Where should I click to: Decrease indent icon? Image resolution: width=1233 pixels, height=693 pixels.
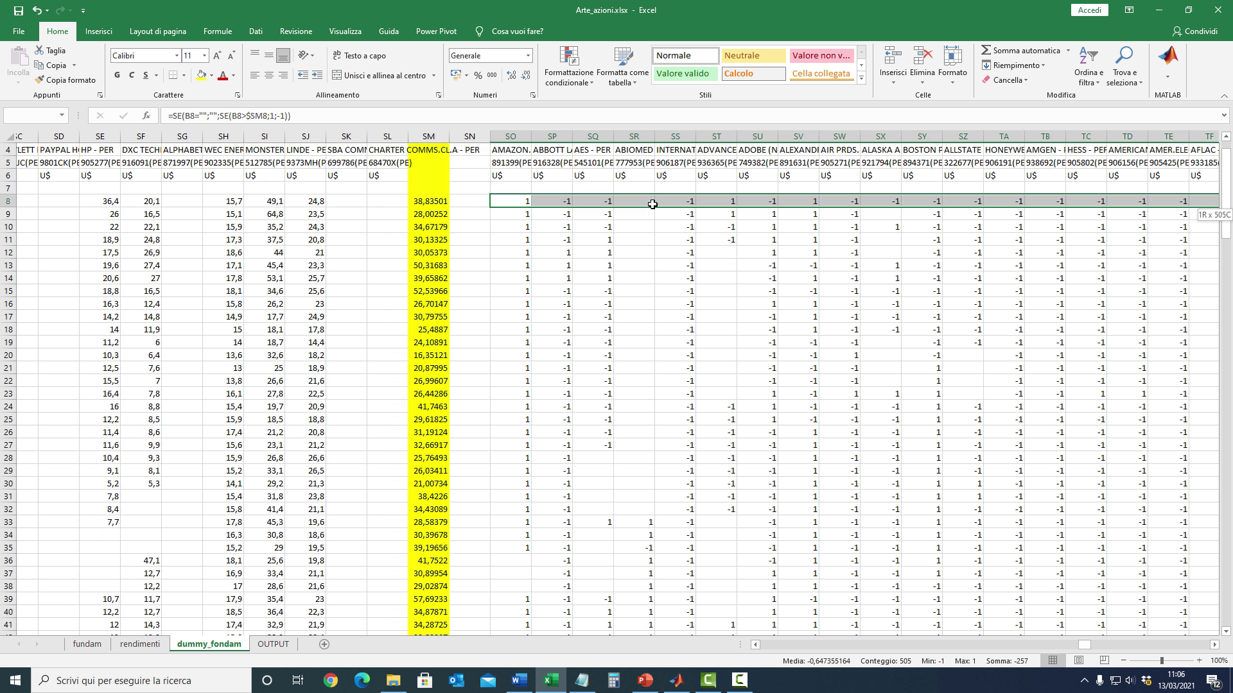tap(303, 76)
